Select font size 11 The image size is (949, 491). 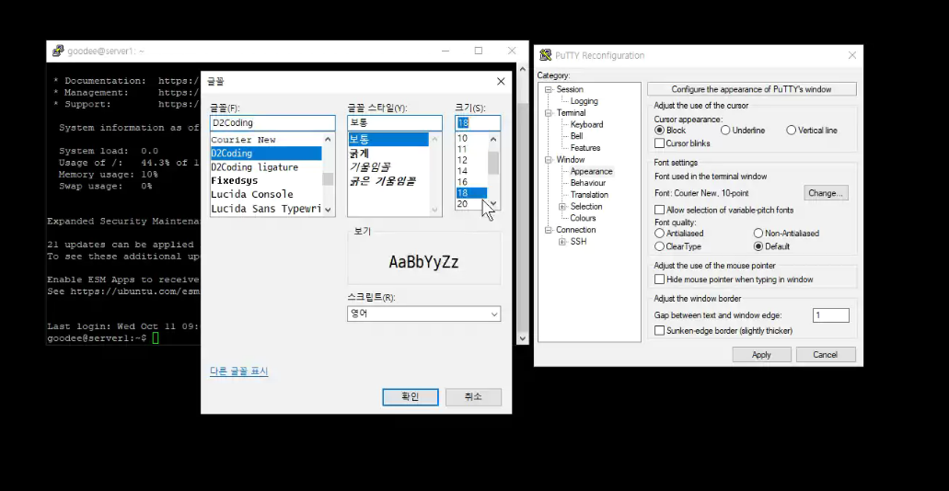471,149
